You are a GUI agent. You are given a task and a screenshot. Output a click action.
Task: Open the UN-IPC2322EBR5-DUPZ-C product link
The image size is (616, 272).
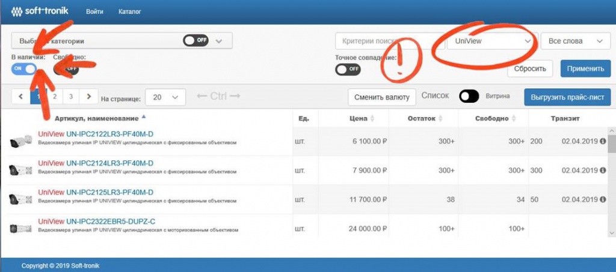[111, 222]
